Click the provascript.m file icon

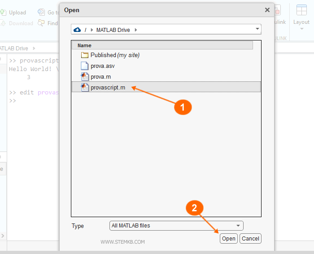click(85, 88)
